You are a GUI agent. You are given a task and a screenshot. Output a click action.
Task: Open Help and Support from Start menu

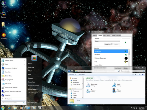33,93
